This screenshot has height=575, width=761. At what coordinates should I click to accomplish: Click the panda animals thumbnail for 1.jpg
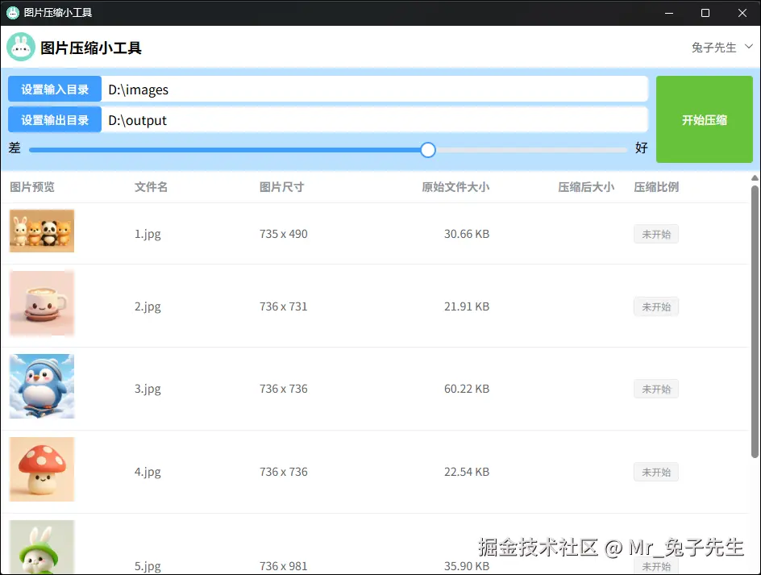(41, 231)
